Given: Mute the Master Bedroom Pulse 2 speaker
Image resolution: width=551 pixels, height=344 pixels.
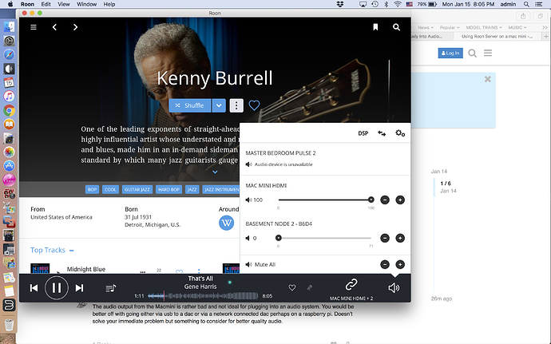Looking at the screenshot, I should coord(249,164).
